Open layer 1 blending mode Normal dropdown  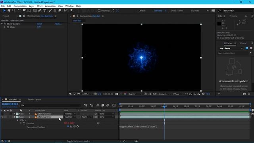[70, 114]
